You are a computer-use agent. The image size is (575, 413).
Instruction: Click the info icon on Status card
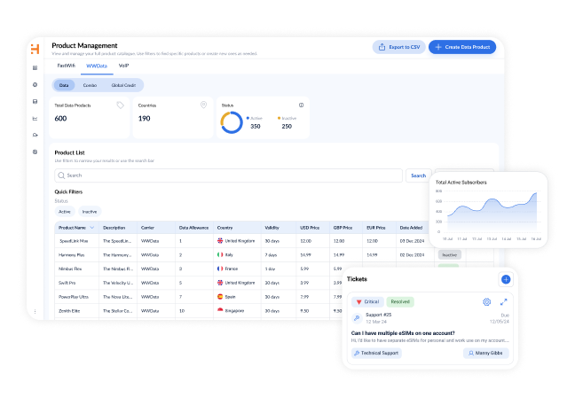301,105
